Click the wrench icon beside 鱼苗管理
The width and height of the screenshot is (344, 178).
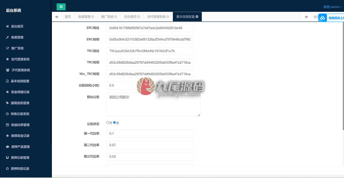[x=7, y=37]
